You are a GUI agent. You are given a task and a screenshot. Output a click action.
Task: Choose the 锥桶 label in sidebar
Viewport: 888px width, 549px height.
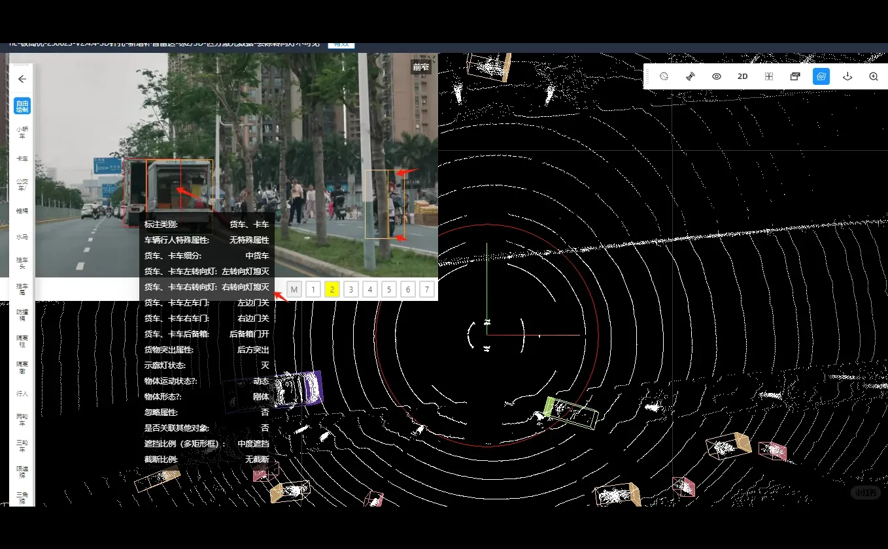pos(22,211)
